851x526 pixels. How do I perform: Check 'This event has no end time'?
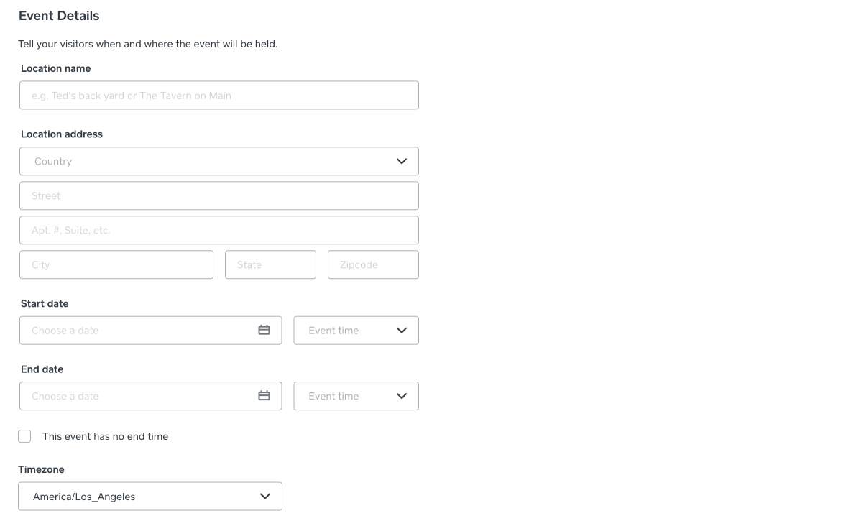click(24, 436)
